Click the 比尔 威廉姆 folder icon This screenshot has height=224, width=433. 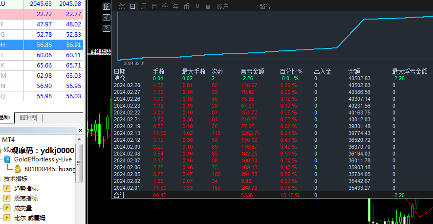[x=7, y=218]
